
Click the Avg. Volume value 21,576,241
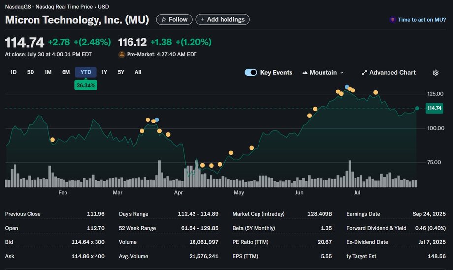[x=204, y=256]
